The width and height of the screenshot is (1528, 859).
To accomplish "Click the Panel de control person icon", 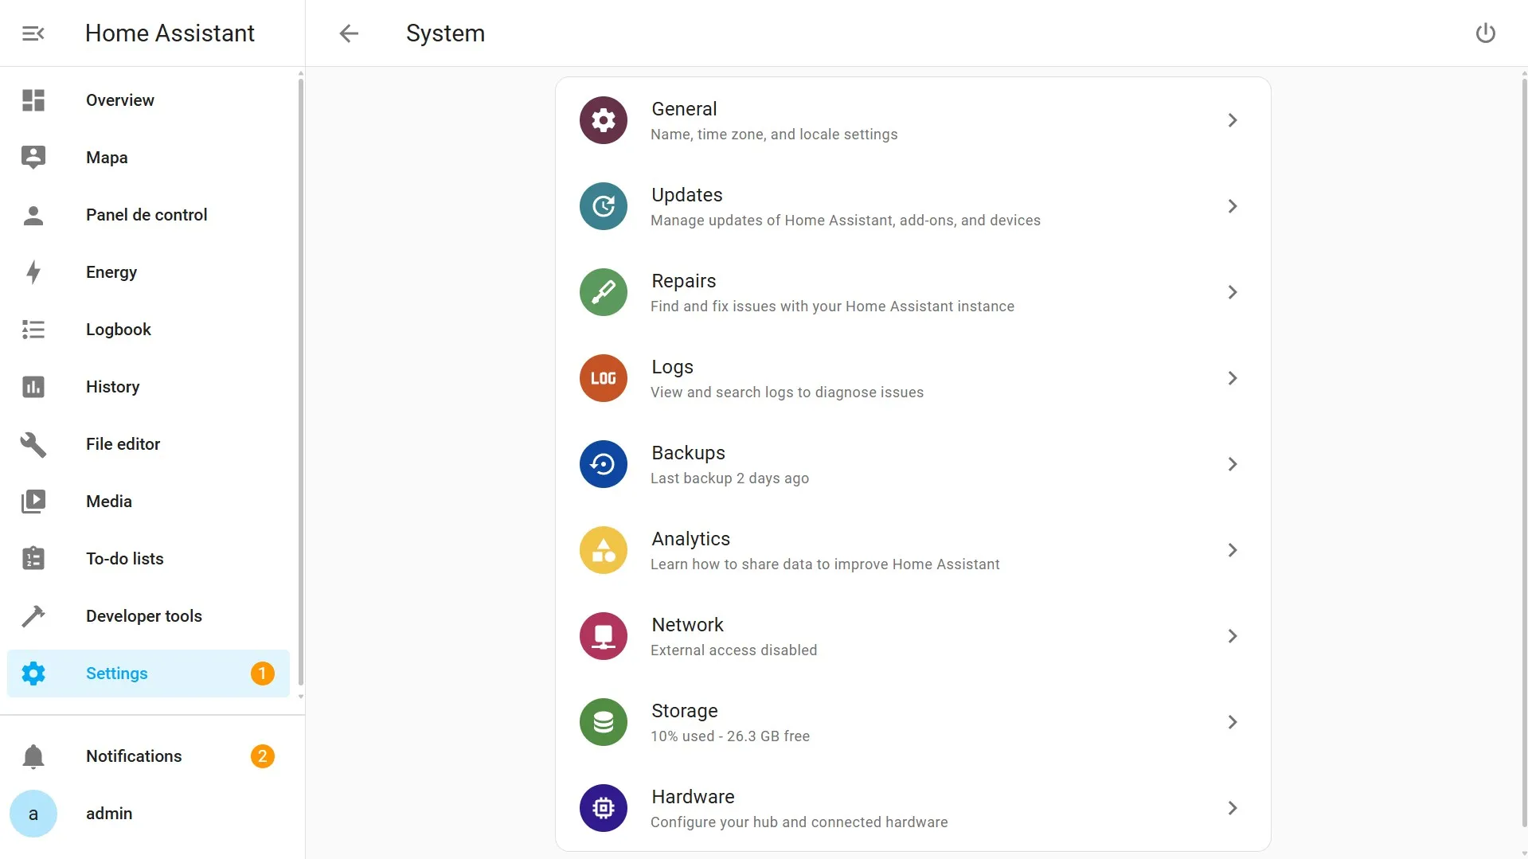I will 33,215.
